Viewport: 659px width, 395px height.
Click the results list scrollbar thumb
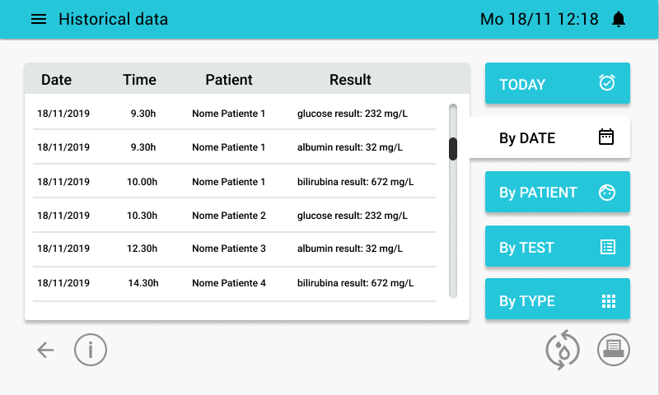coord(452,149)
